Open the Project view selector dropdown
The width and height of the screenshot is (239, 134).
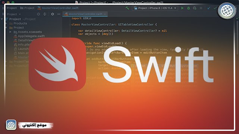(x=13, y=14)
